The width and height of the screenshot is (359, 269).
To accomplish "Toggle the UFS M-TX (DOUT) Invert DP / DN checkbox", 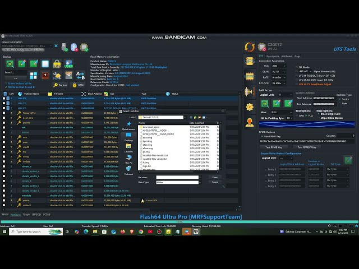I will 297,76.
